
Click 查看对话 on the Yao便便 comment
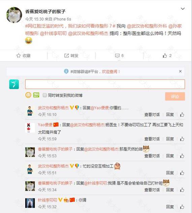point(152,139)
